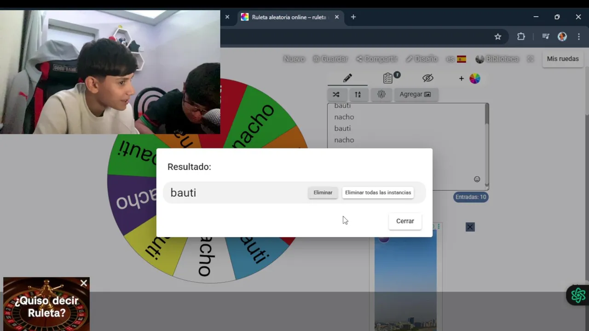Click the ¿Quiso decir Ruleta? suggestion
Screen dimensions: 589x331
[x=46, y=307]
